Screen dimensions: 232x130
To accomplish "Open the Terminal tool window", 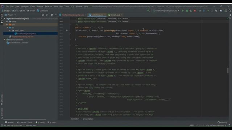I will pos(9,122).
